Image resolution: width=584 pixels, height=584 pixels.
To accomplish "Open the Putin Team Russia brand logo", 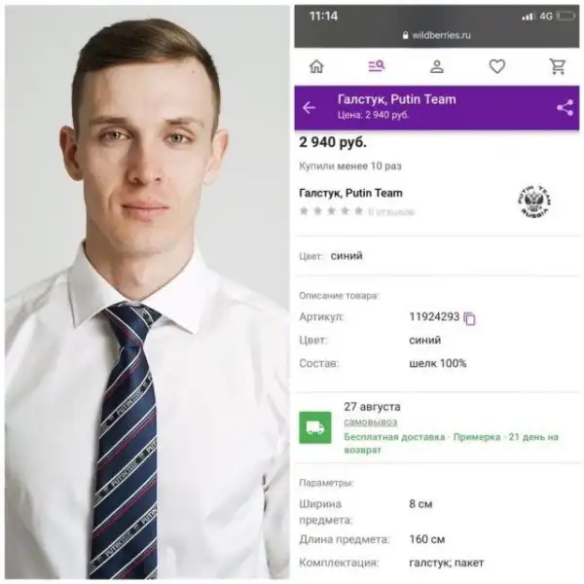I will point(534,201).
